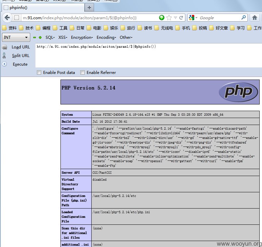Open the 日常 bookmark folder

[x=77, y=28]
